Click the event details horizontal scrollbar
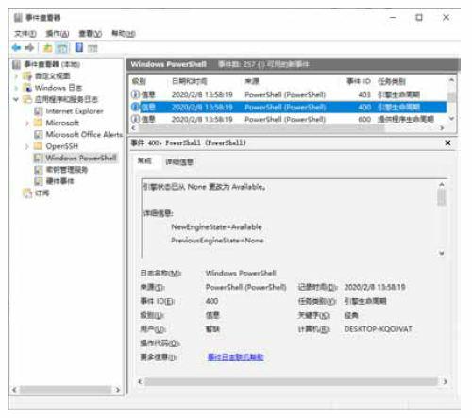472x418 pixels. pyautogui.click(x=291, y=381)
